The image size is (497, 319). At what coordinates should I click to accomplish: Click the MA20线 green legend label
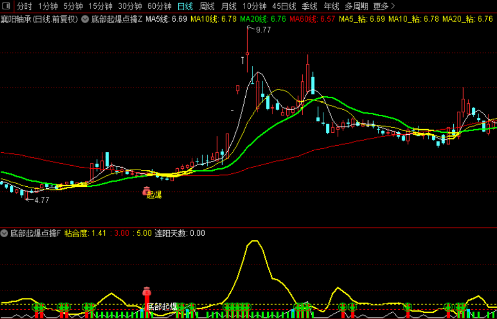pyautogui.click(x=254, y=19)
